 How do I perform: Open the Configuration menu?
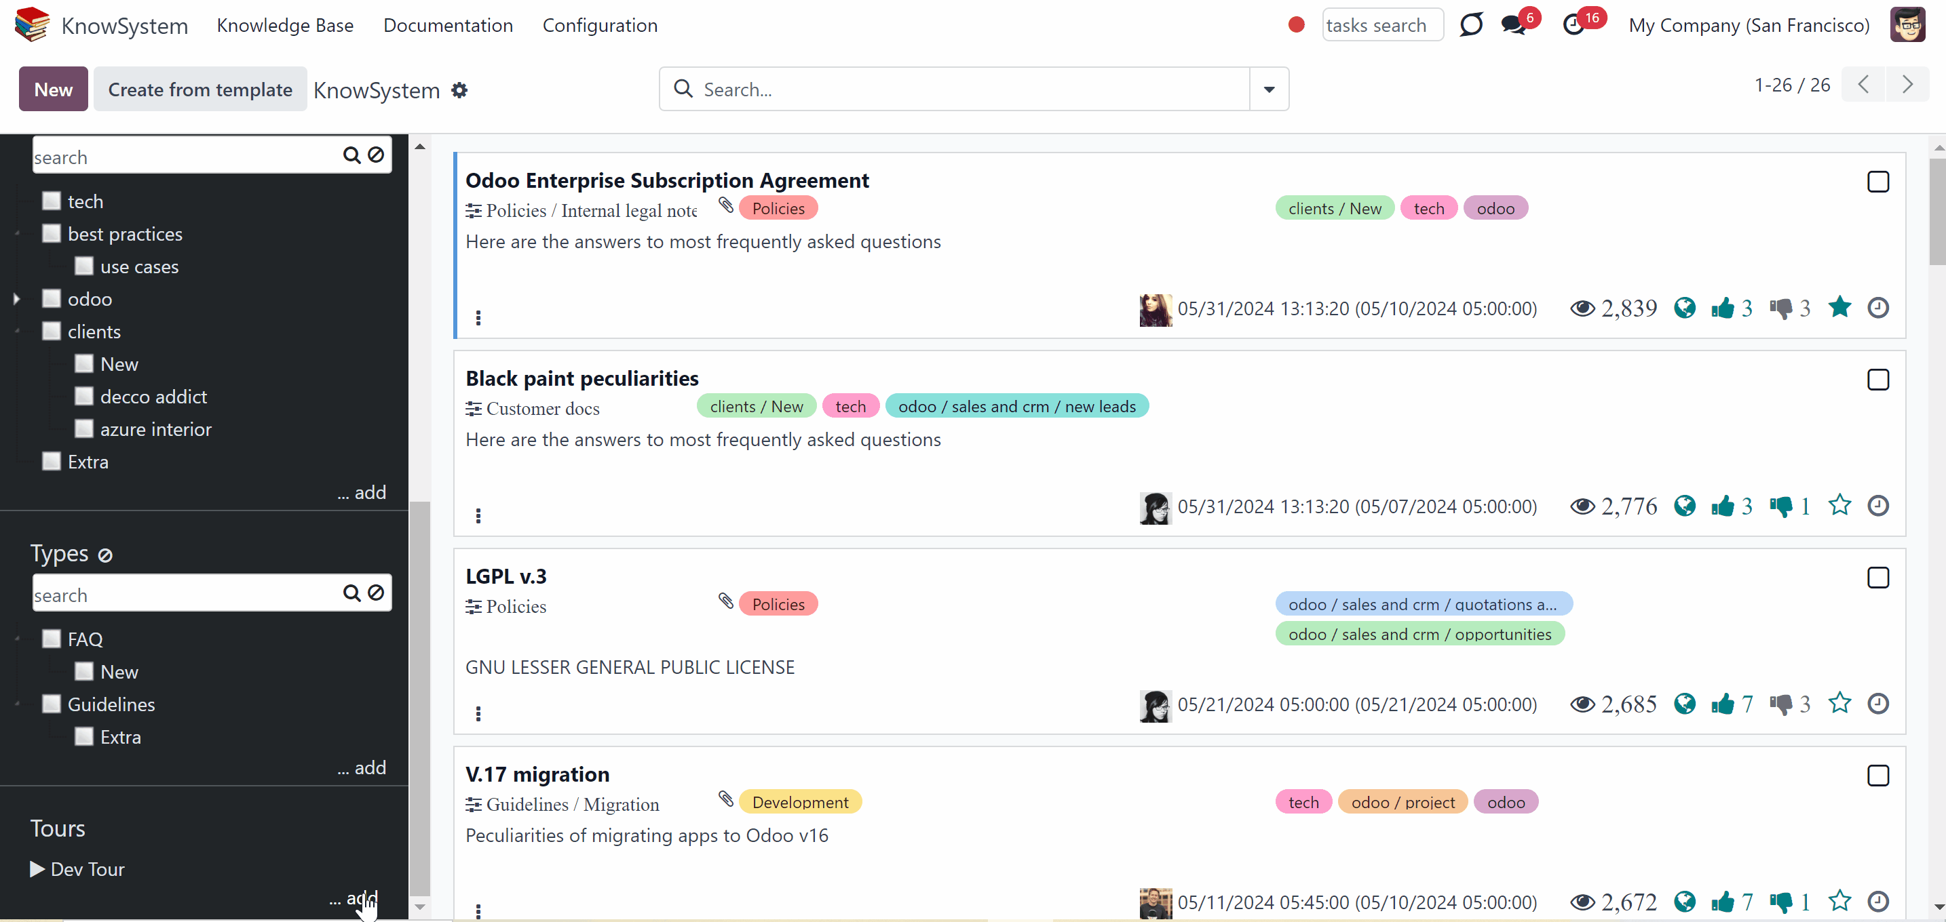pyautogui.click(x=600, y=25)
